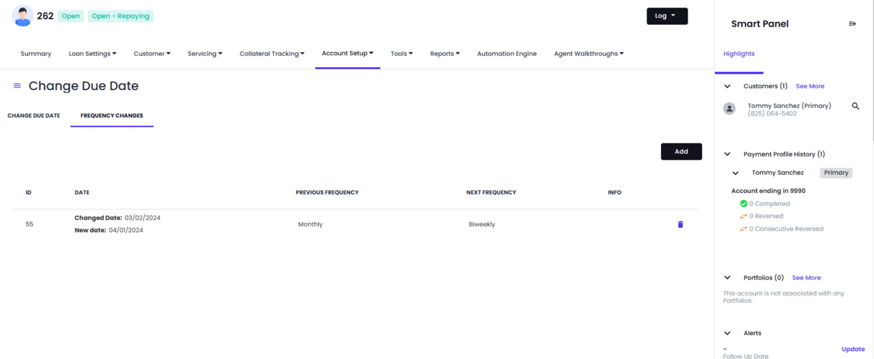The image size is (874, 359).
Task: Click the hamburger menu beside Change Due Date
Action: point(17,86)
